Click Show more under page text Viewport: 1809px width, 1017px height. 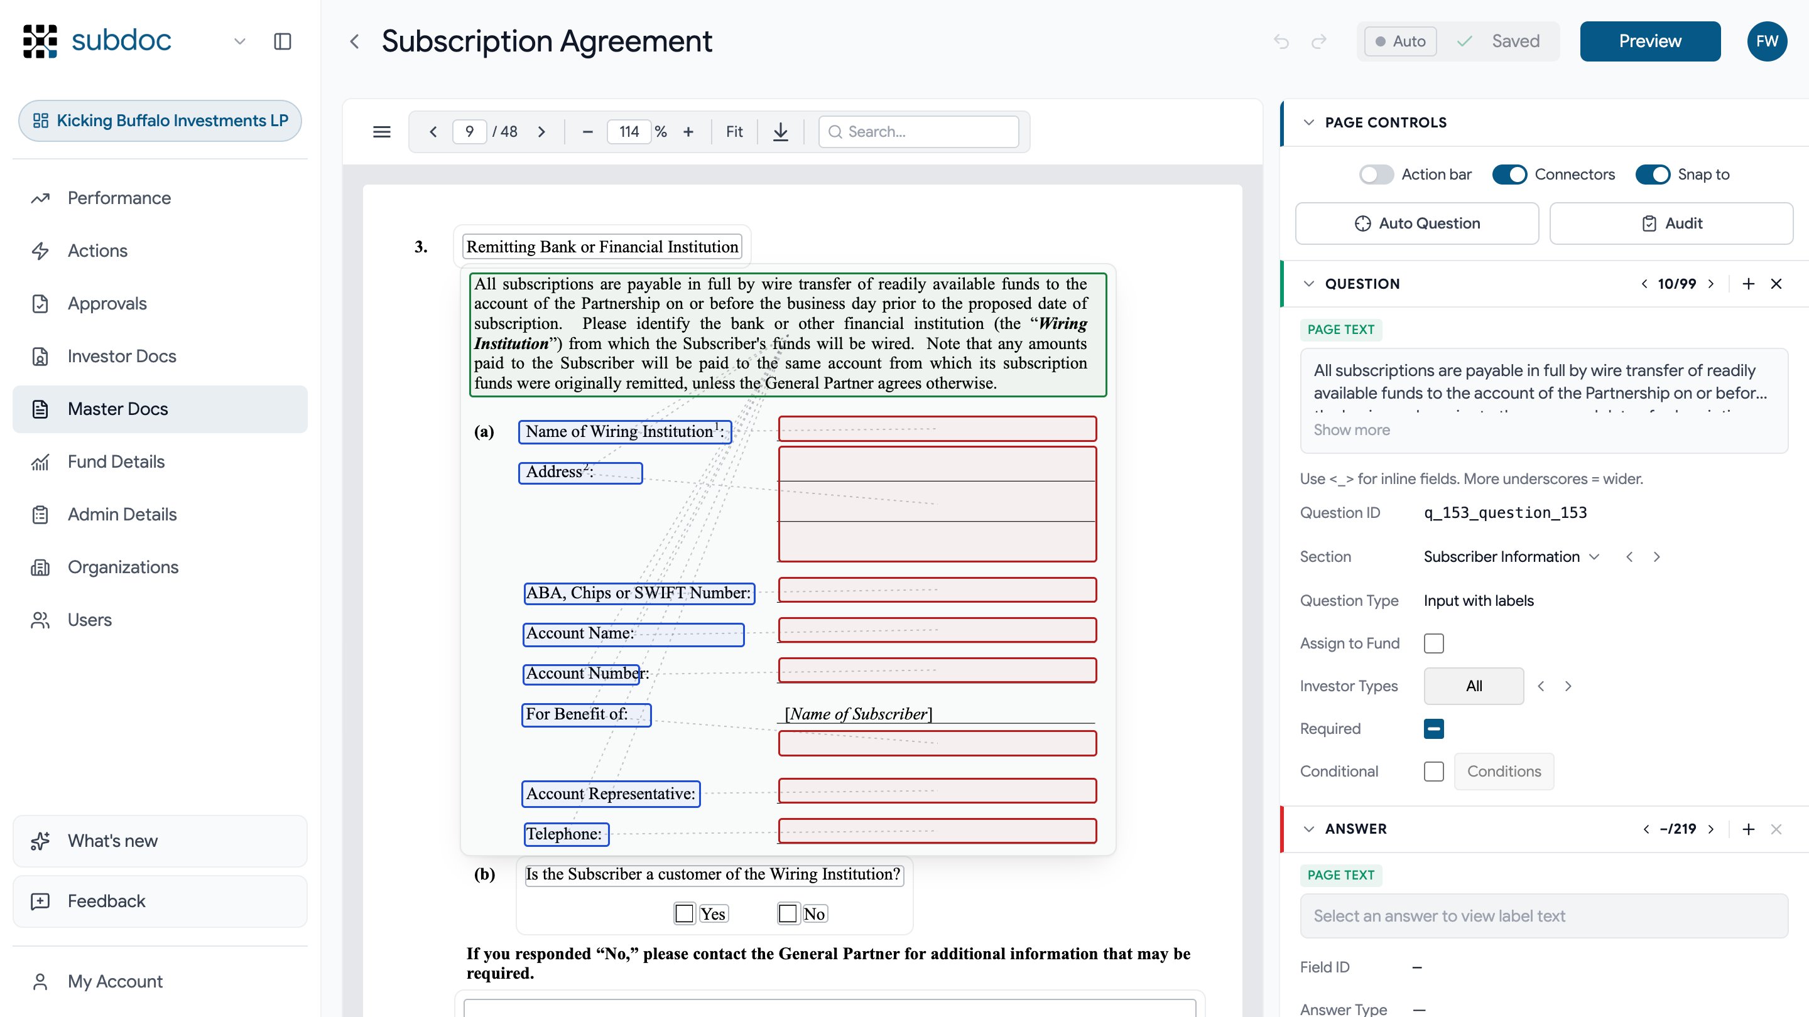coord(1352,429)
